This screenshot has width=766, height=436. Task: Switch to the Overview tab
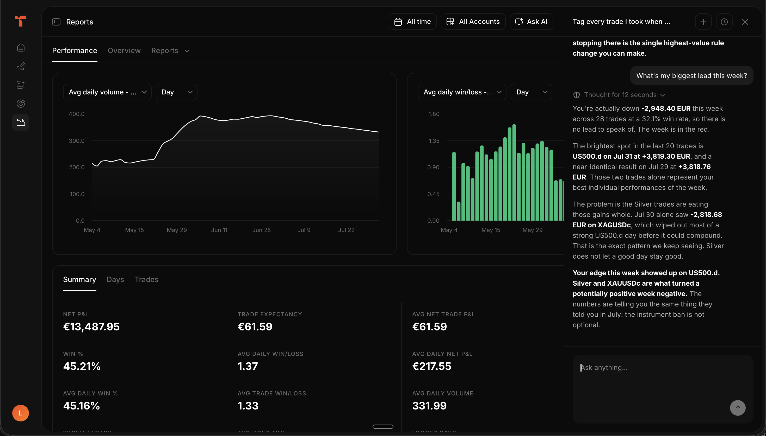click(x=124, y=51)
